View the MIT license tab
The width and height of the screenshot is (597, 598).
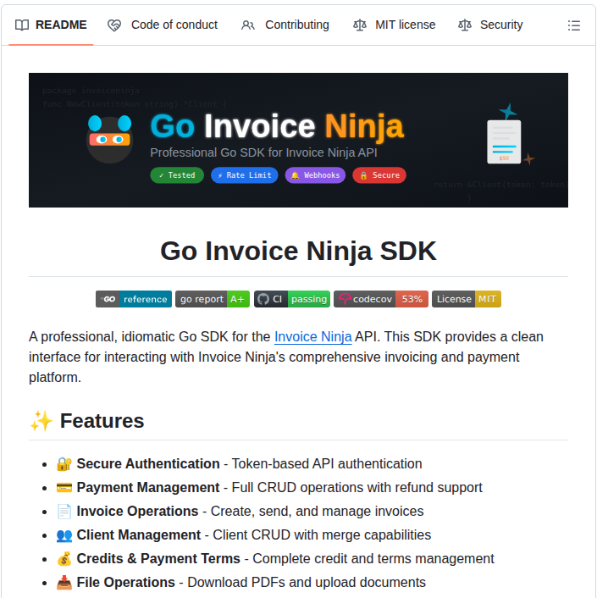tap(394, 25)
